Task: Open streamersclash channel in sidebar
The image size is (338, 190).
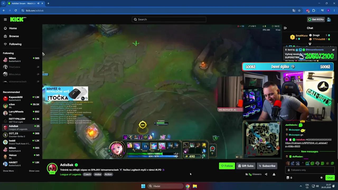Action: [21, 82]
